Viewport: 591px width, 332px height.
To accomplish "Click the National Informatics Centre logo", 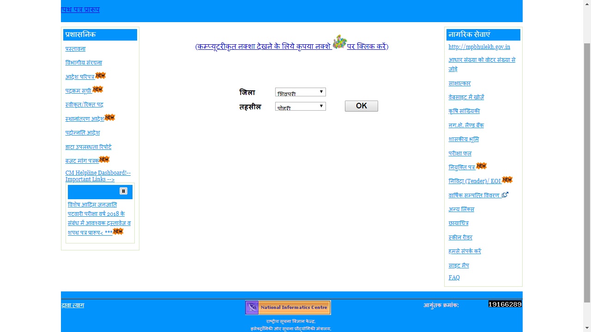I will 288,308.
